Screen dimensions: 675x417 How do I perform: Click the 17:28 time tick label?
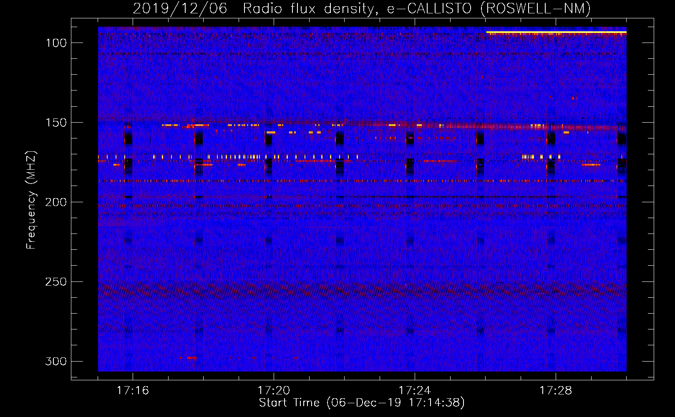click(x=556, y=391)
